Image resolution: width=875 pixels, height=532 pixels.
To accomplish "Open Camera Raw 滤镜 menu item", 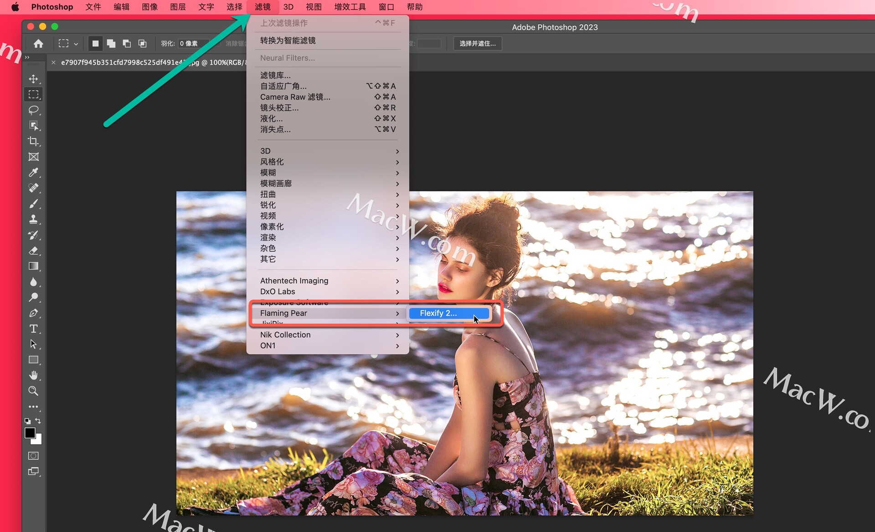I will [x=328, y=97].
